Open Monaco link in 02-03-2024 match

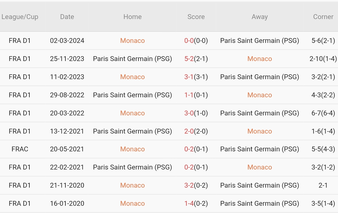(132, 40)
